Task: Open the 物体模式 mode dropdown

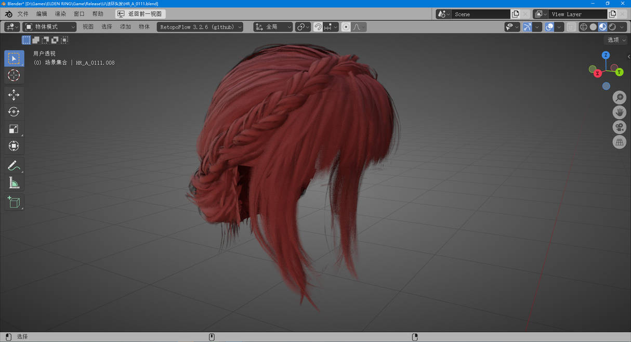Action: [x=50, y=27]
